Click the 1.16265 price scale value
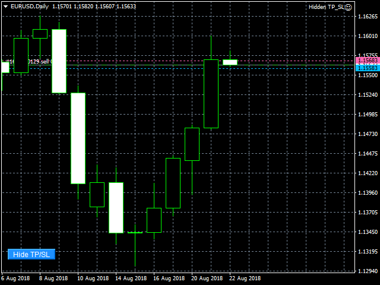 coord(368,16)
